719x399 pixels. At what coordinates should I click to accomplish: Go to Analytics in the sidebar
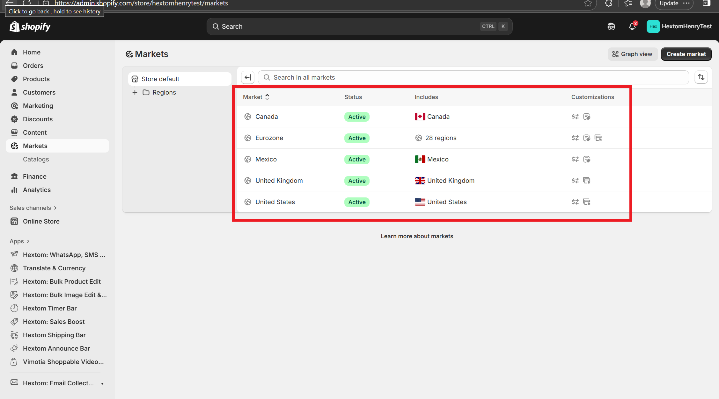coord(37,190)
